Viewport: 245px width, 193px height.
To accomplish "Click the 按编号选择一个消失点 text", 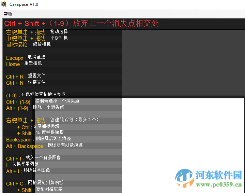I will [57, 101].
